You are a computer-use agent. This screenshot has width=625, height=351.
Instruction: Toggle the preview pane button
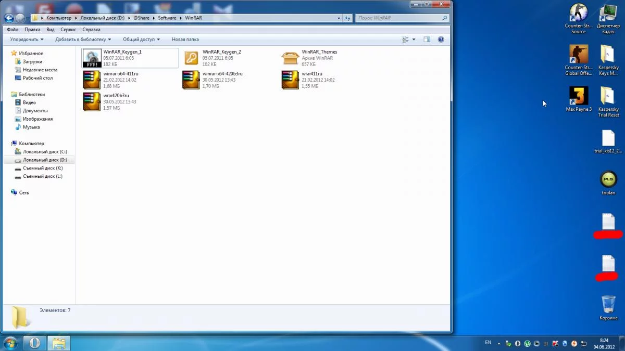[427, 40]
